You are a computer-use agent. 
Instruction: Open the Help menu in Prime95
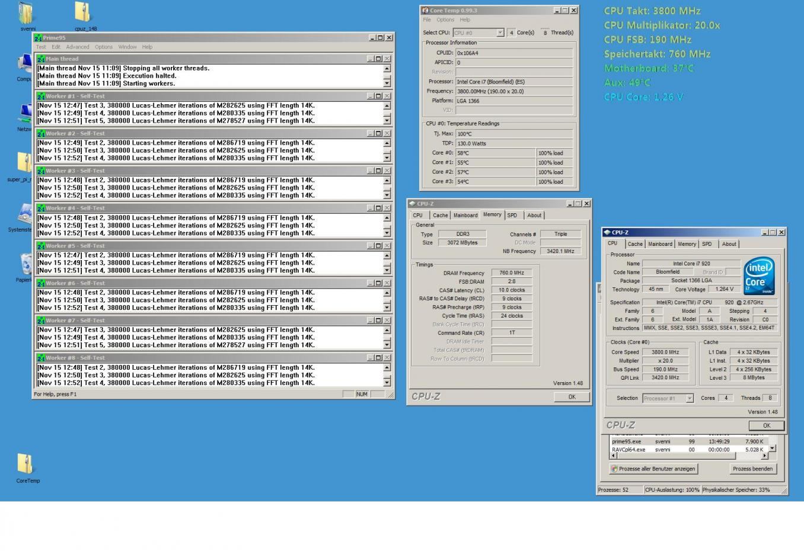(147, 47)
